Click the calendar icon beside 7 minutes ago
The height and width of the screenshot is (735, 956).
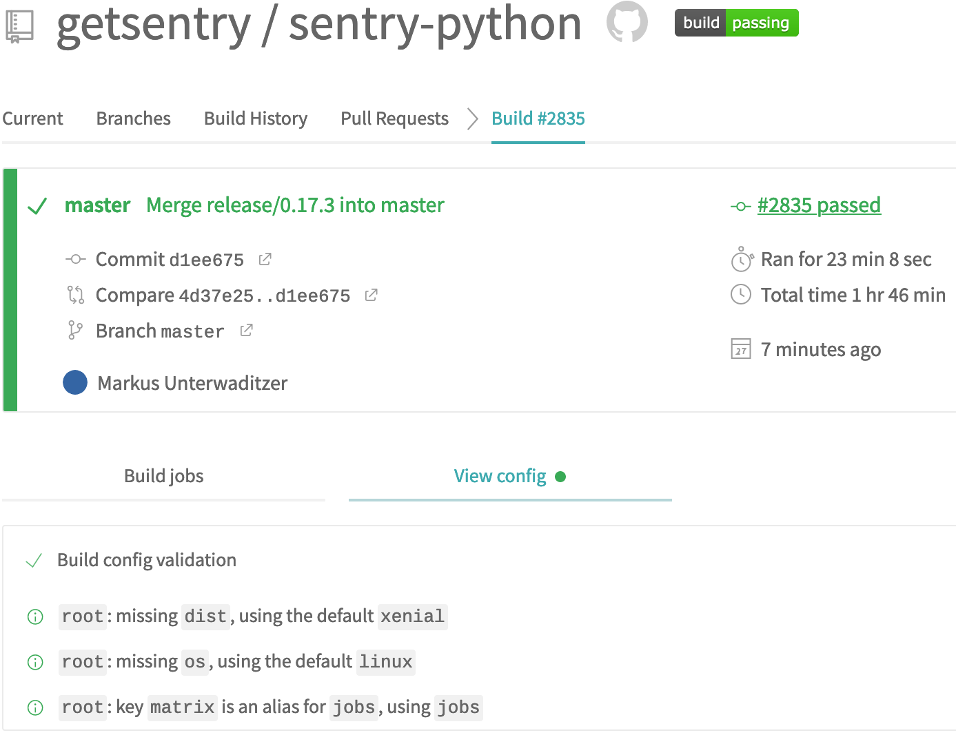tap(741, 349)
